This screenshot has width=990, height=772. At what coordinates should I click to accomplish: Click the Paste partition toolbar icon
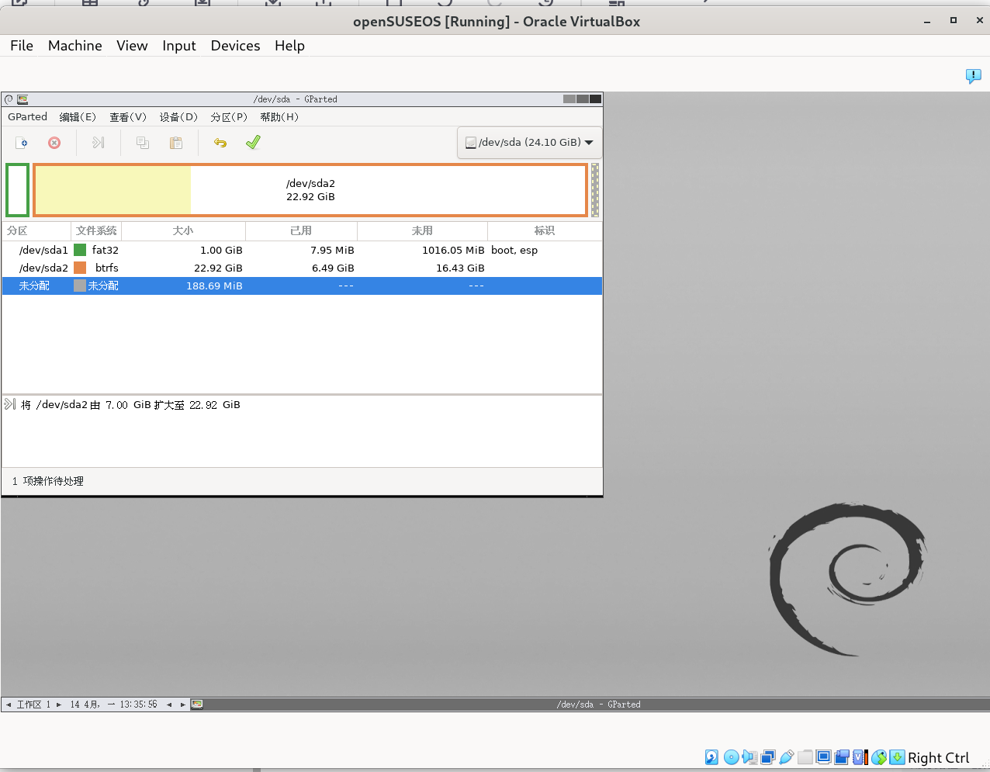(x=176, y=143)
